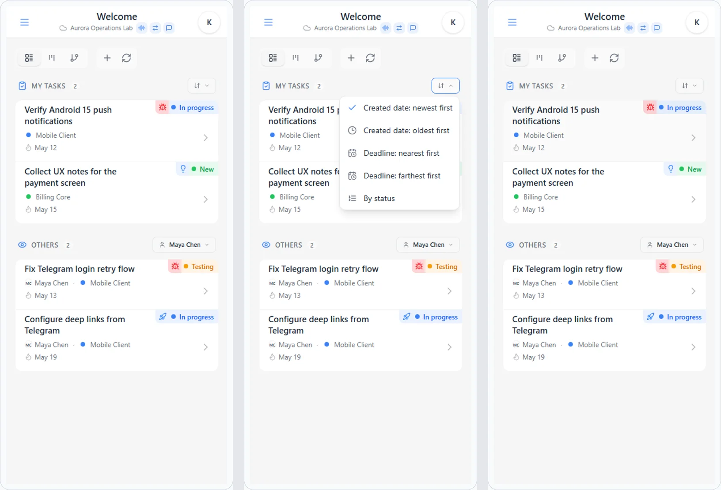The height and width of the screenshot is (490, 721).
Task: Select list view icon in right screen toolbar
Action: pyautogui.click(x=517, y=58)
